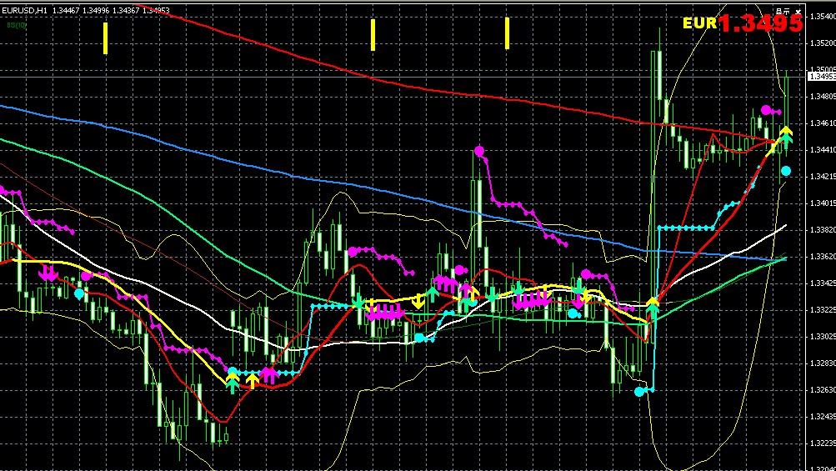Click the 1.34215 price scale value
This screenshot has width=836, height=471.
point(823,176)
